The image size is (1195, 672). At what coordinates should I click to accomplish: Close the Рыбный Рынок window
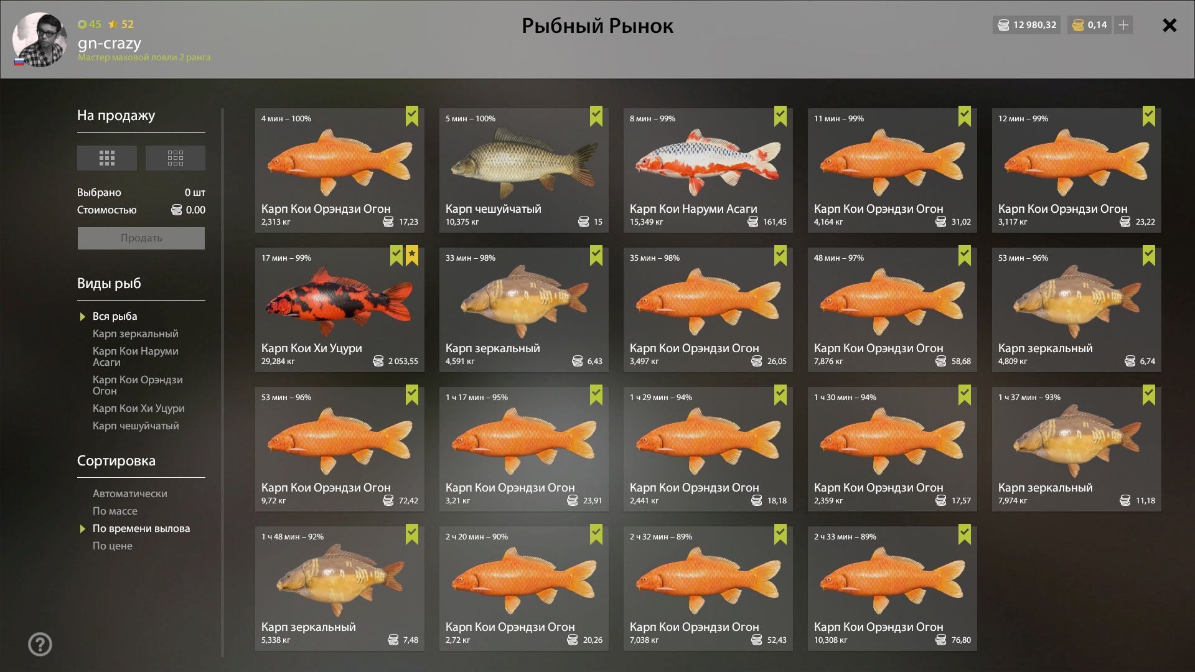pos(1169,26)
